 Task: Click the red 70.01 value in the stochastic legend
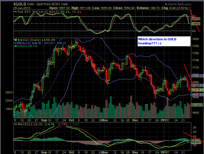point(77,12)
